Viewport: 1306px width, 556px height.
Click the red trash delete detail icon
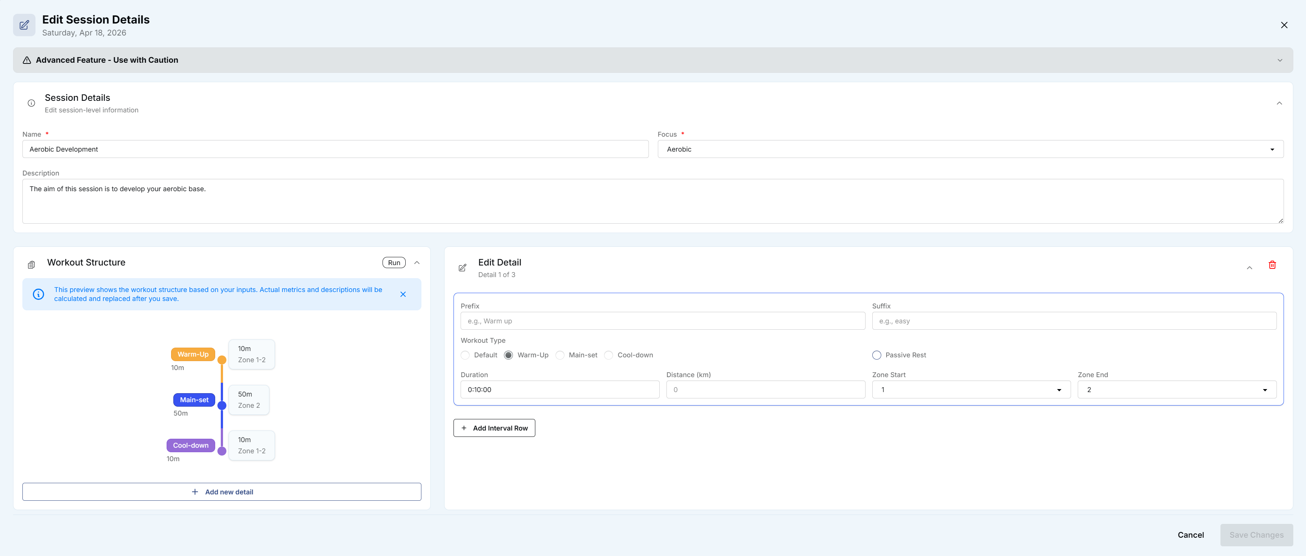click(x=1272, y=265)
